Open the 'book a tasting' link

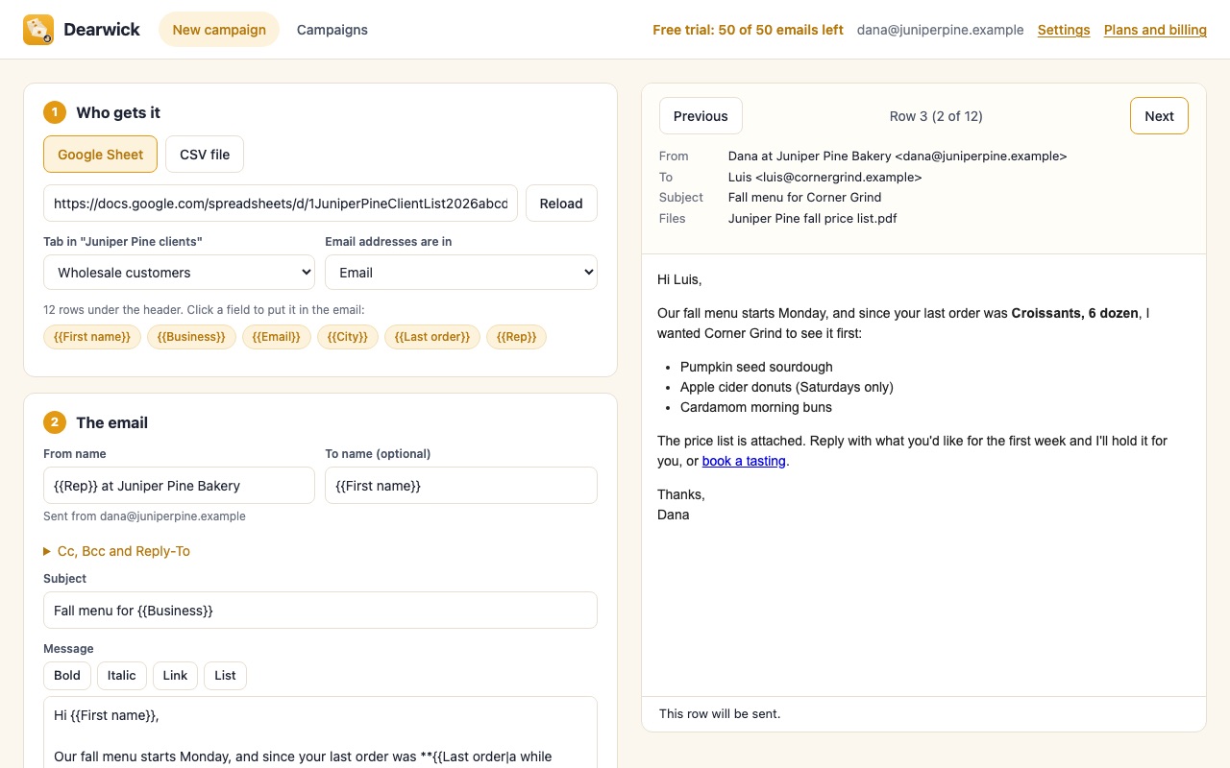[x=744, y=461]
